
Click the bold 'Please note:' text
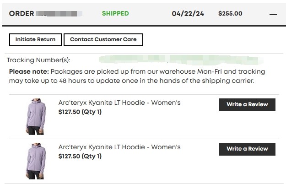point(29,72)
